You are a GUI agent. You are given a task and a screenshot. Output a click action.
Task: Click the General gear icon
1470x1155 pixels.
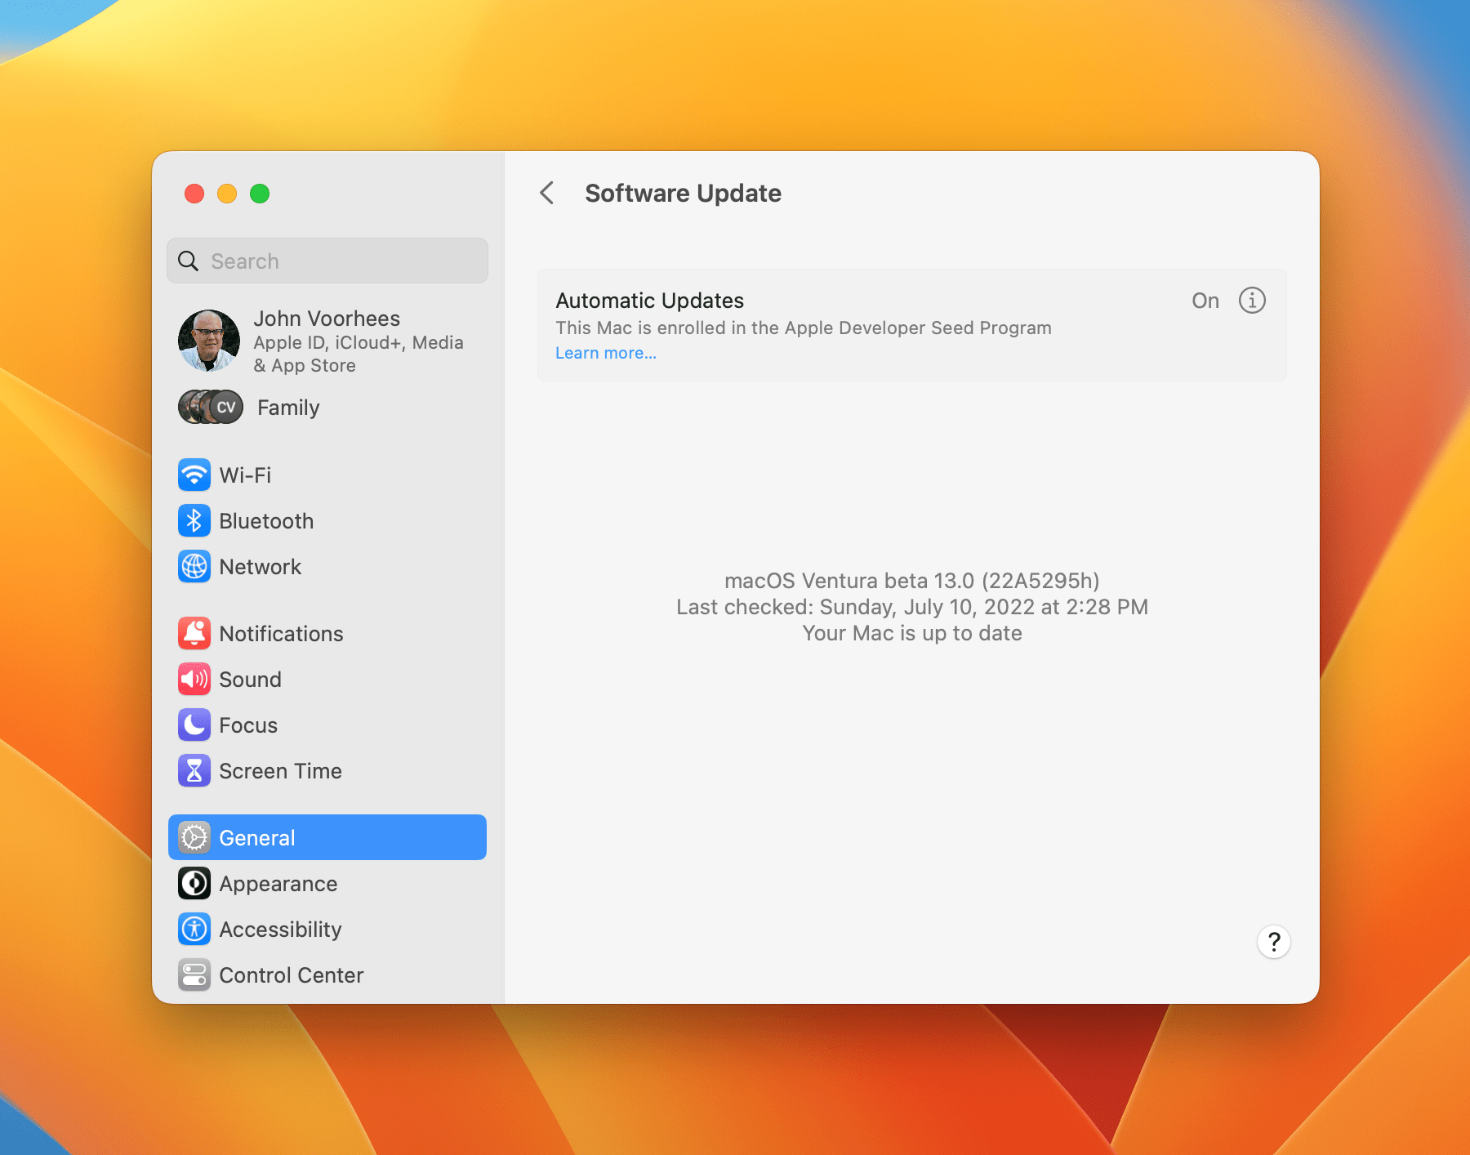tap(194, 837)
